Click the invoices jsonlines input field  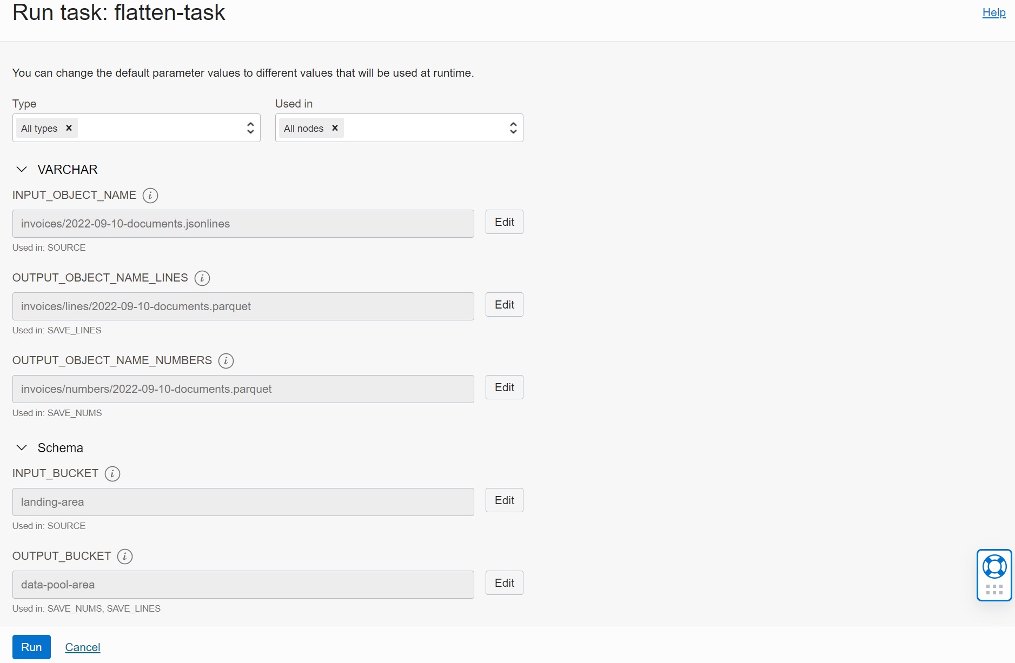pos(243,224)
